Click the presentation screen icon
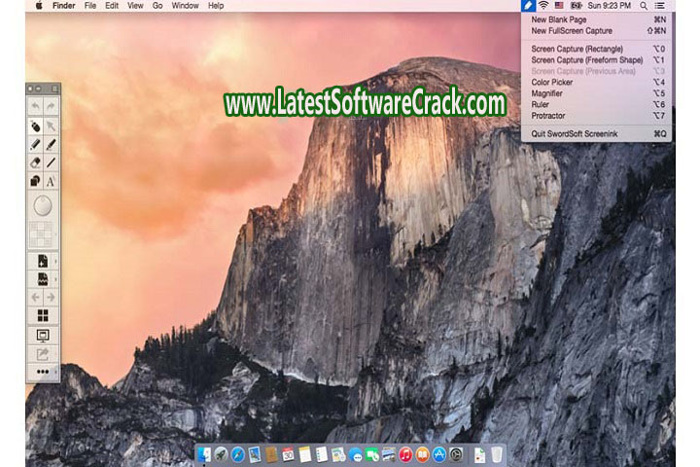700x467 pixels. pyautogui.click(x=43, y=335)
